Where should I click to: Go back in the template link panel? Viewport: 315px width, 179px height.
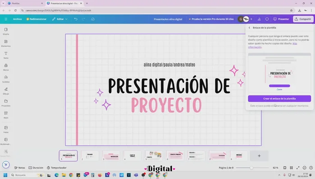(x=249, y=28)
